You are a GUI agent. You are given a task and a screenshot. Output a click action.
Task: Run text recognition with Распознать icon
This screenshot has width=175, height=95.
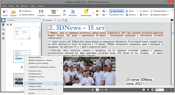[x=73, y=12]
